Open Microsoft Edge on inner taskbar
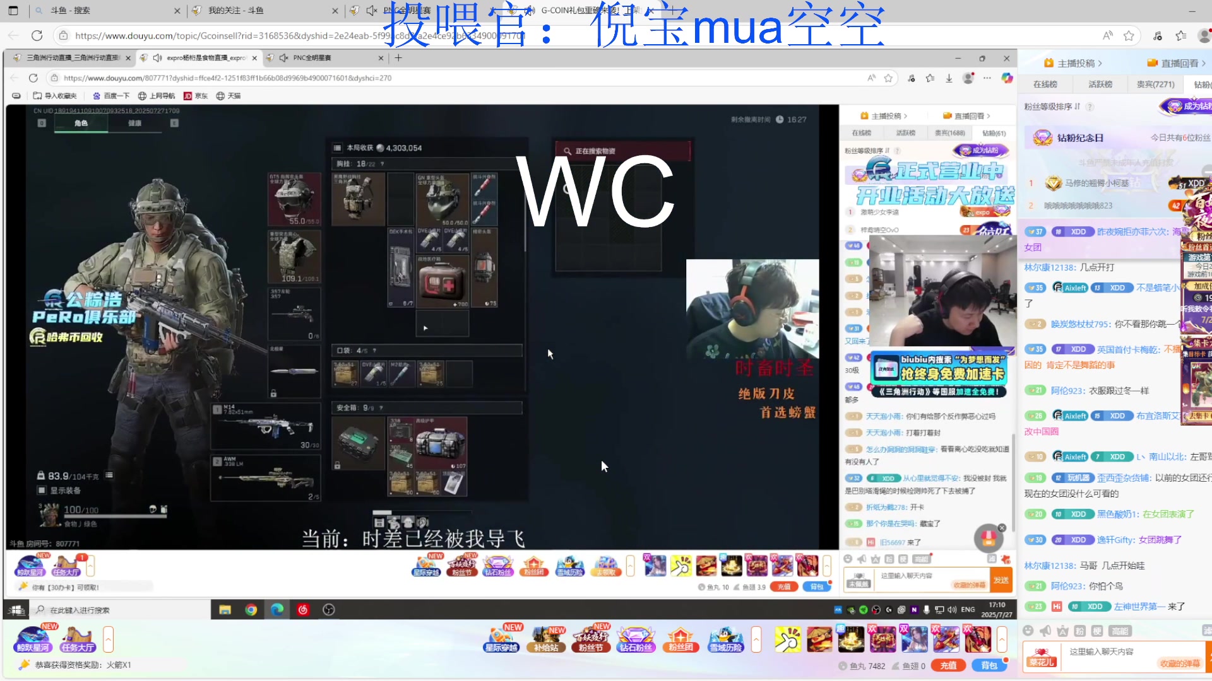 277,610
